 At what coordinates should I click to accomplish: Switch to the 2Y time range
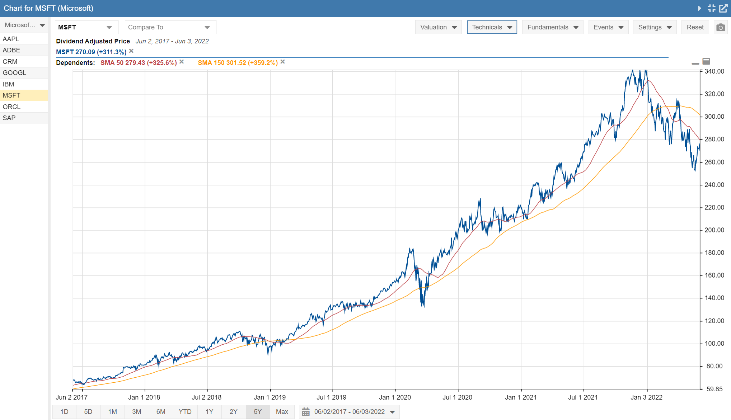[x=234, y=412]
